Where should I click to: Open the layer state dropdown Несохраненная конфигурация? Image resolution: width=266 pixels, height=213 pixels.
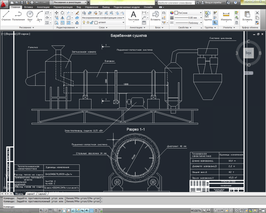103,18
